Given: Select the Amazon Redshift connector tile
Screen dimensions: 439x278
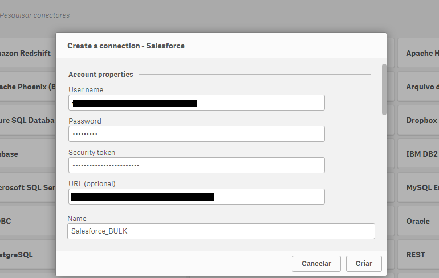Looking at the screenshot, I should (26, 54).
